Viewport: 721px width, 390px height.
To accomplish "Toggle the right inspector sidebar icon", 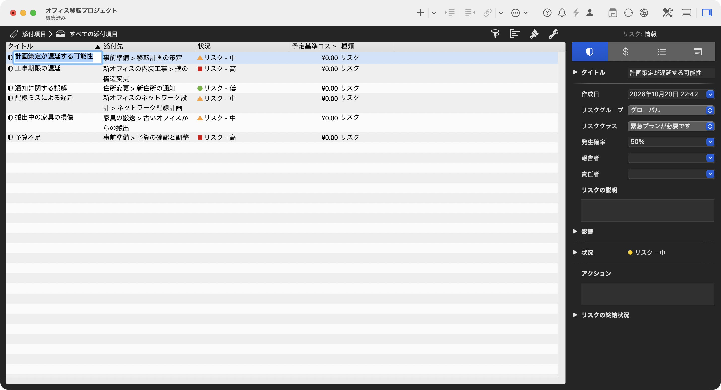I will point(707,13).
